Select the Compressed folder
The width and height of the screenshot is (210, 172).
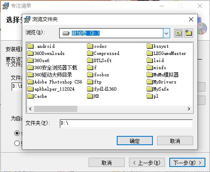(103, 53)
